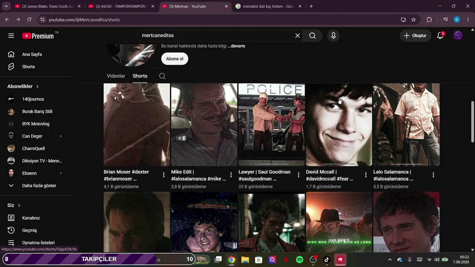
Task: Open the Chrome tab search dropdown
Action: coord(6,6)
